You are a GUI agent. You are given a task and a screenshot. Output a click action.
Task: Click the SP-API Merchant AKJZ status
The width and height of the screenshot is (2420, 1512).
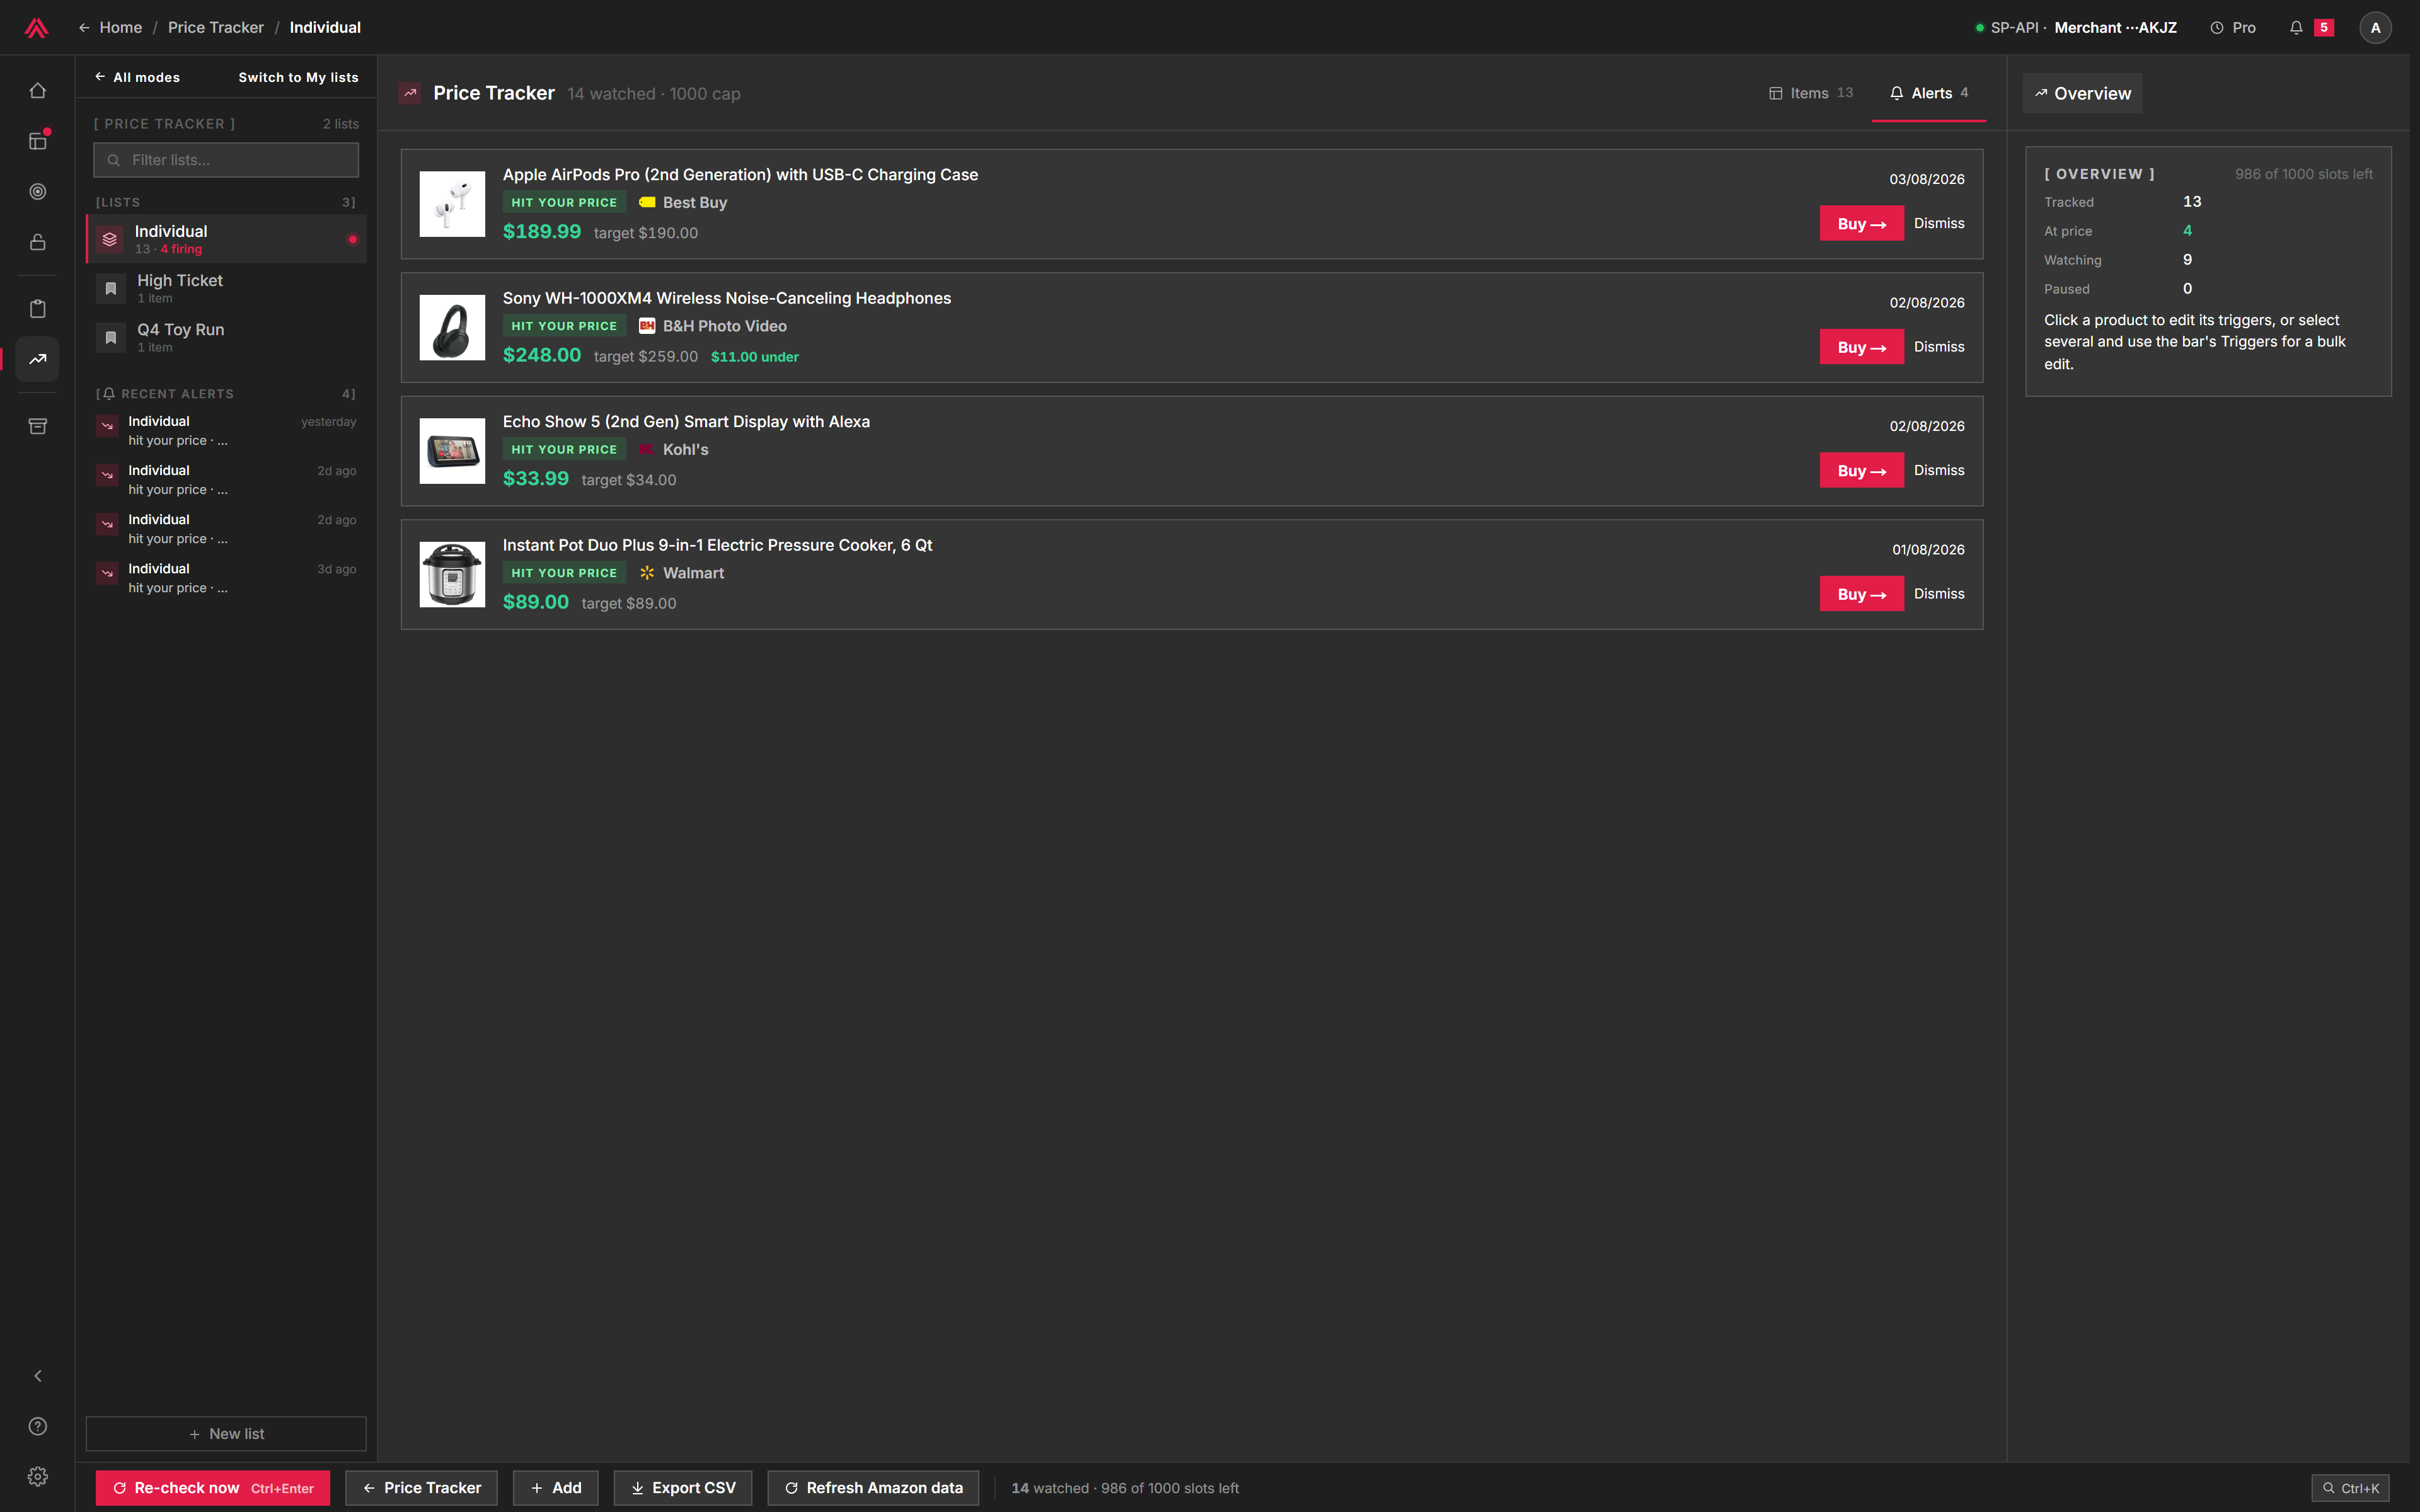(x=2076, y=28)
